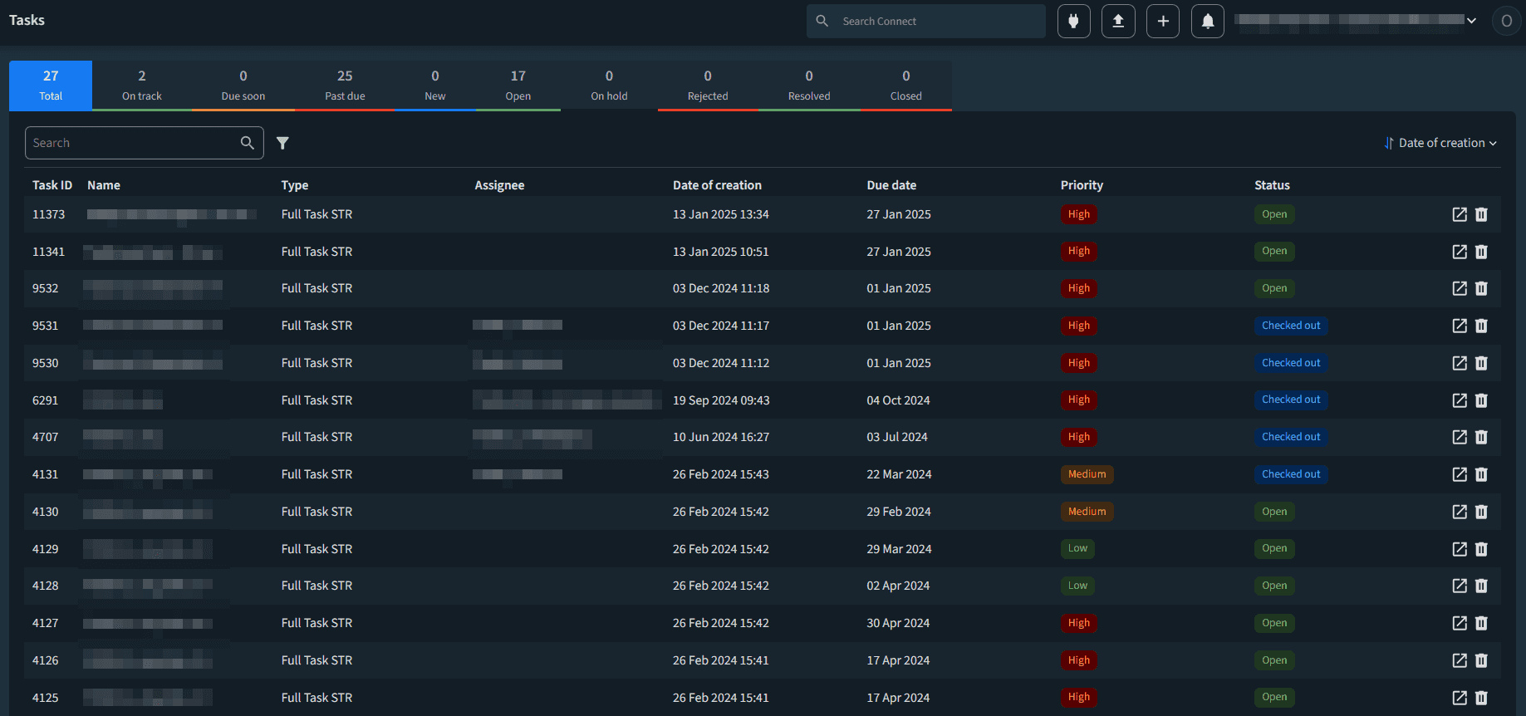Switch to the Past due tab
1526x716 pixels.
tap(345, 86)
